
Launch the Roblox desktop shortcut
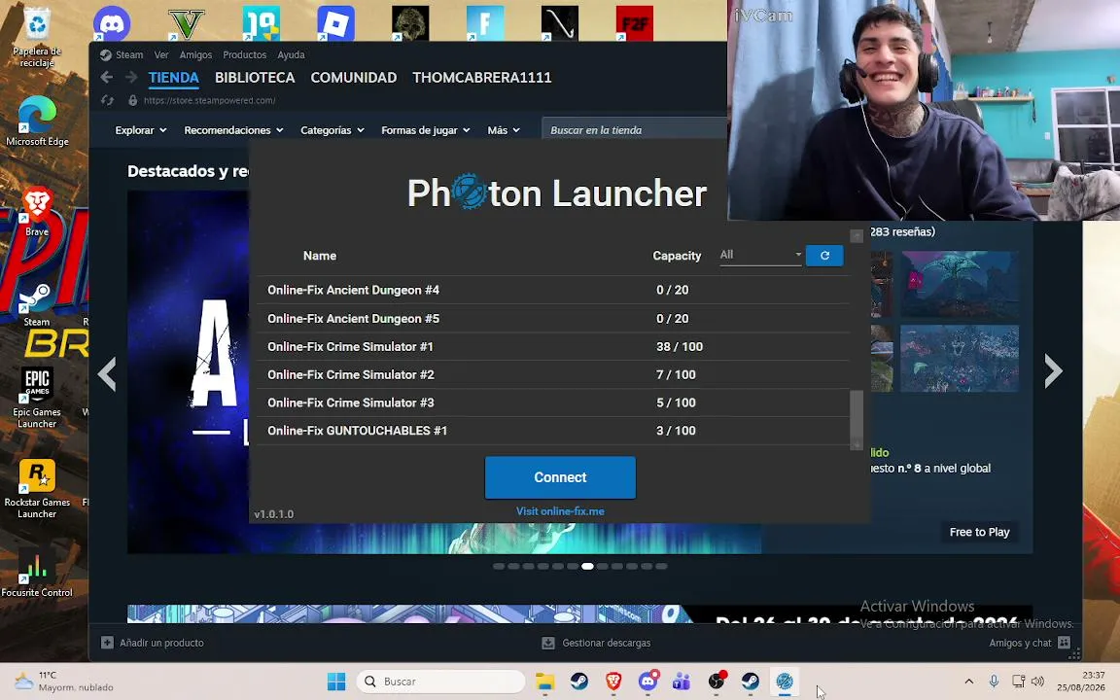tap(335, 23)
